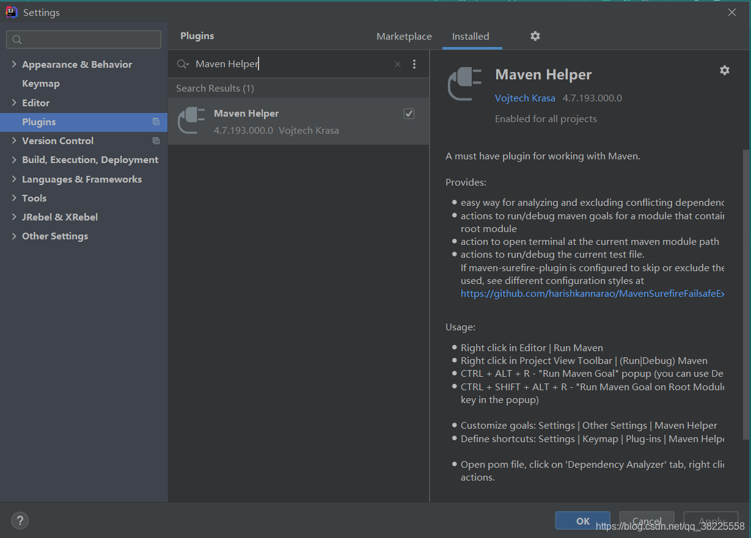Open plugin manager gear next to Installed tab

click(x=535, y=36)
